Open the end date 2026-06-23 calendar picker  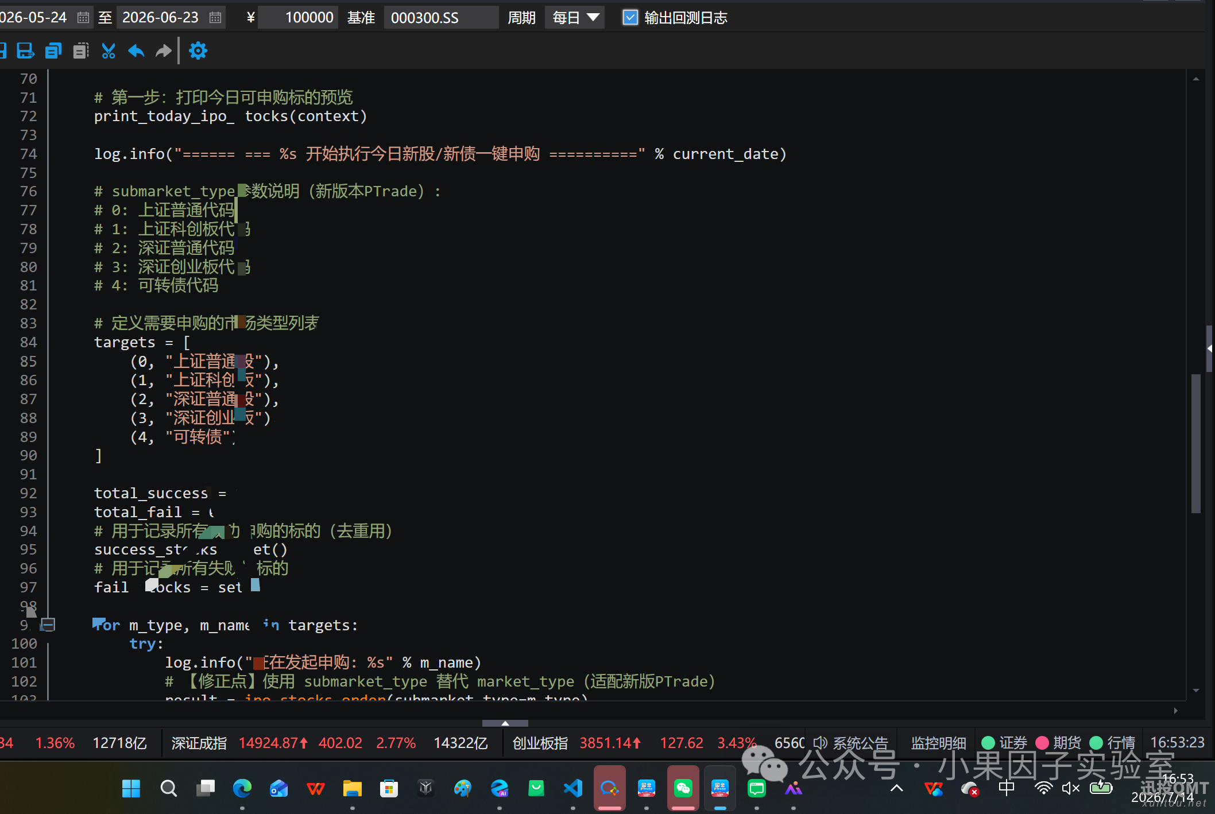point(215,18)
